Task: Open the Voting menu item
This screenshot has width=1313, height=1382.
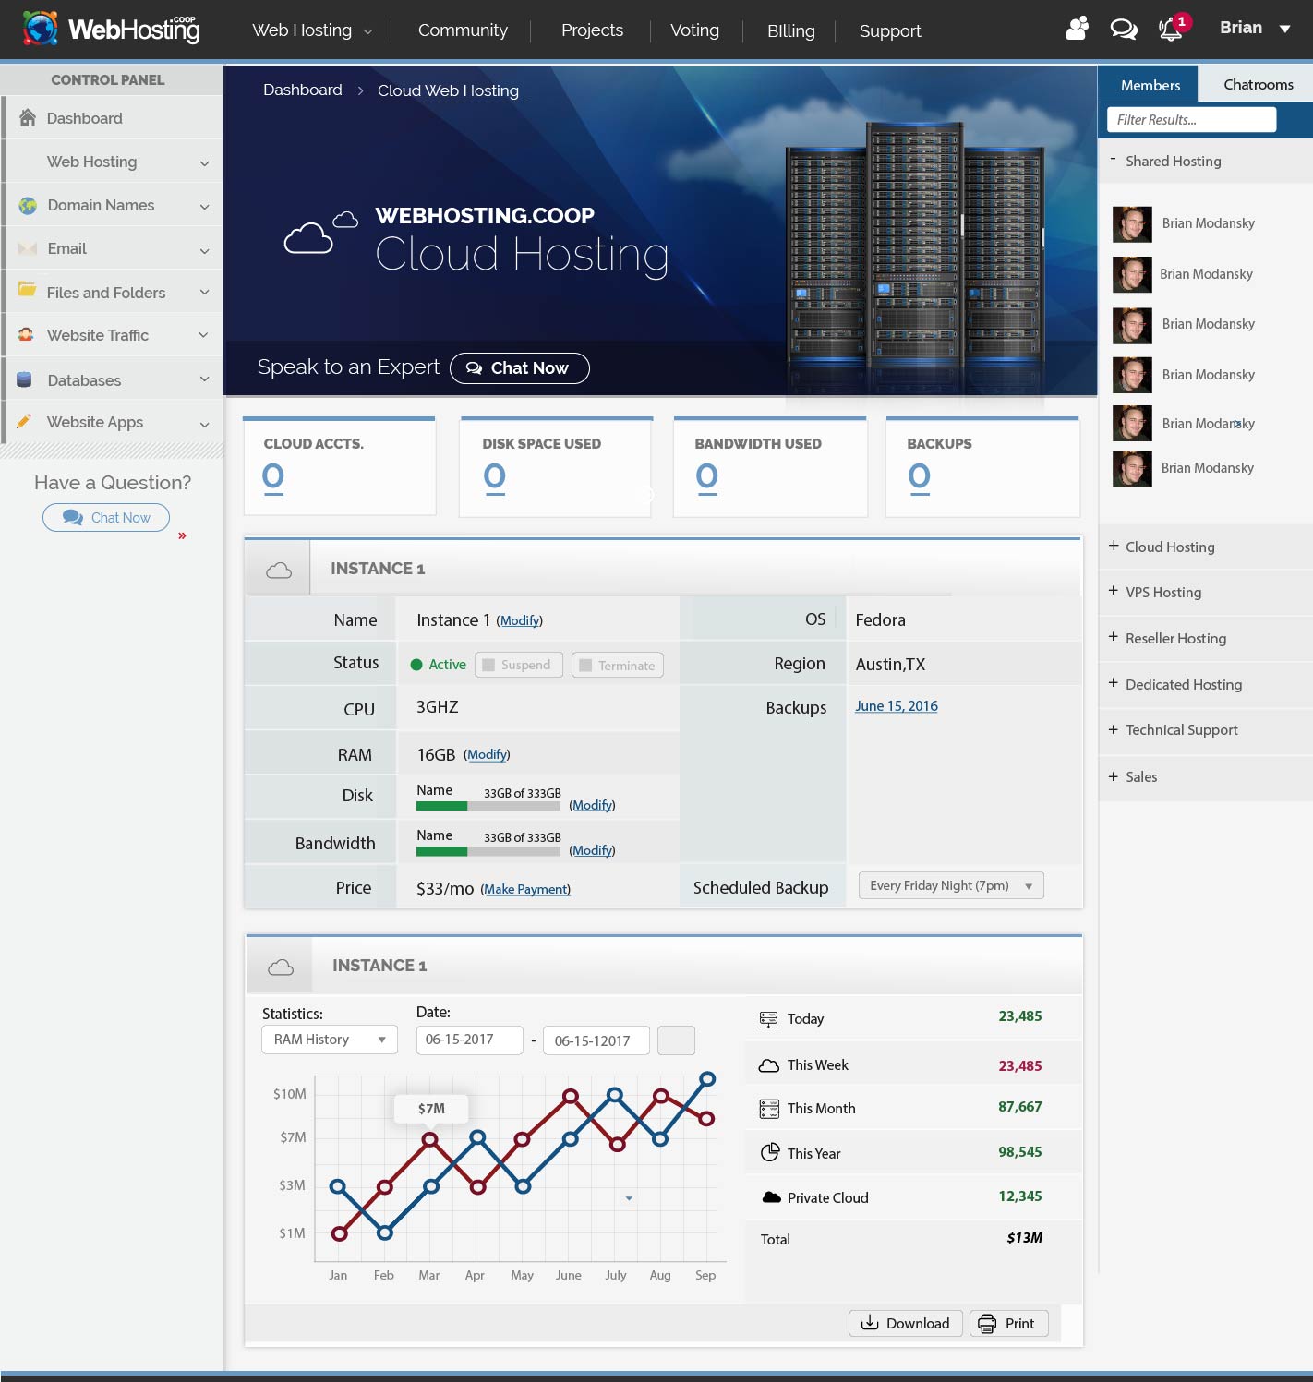Action: point(694,30)
